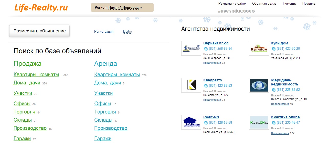Image resolution: width=329 pixels, height=151 pixels.
Task: Click the Разместить объявление button
Action: [x=39, y=31]
